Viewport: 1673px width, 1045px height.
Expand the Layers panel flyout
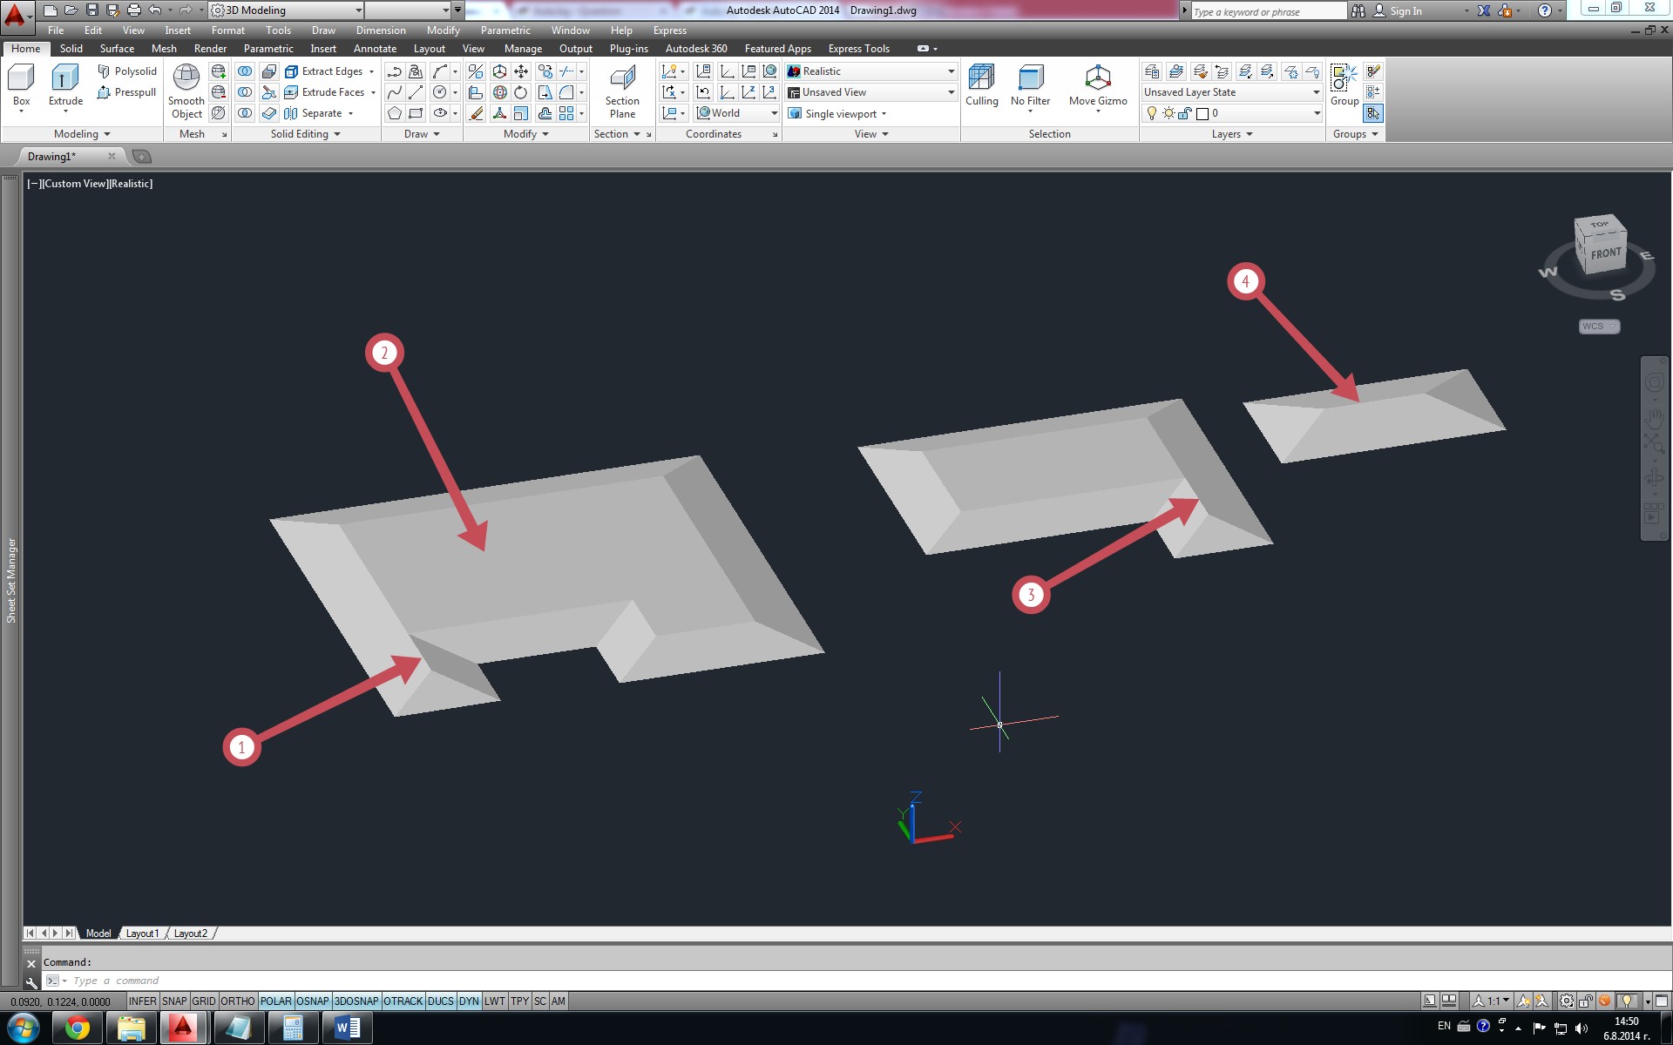(x=1232, y=134)
